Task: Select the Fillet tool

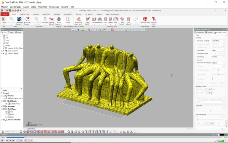Action: click(x=115, y=20)
